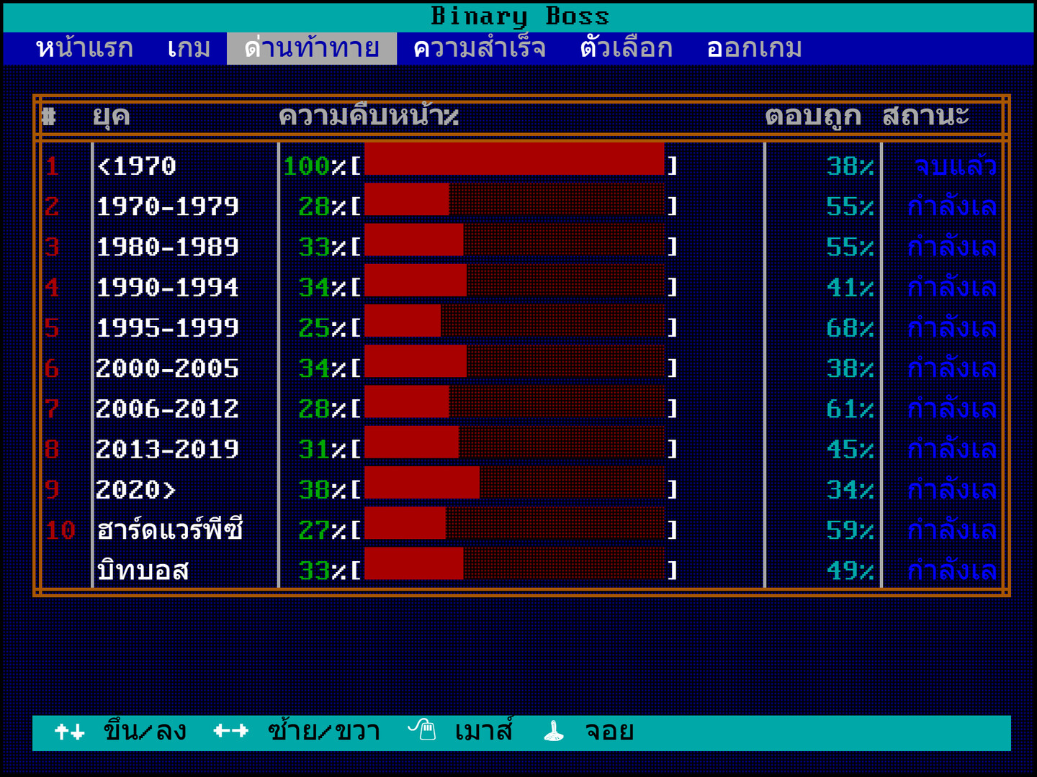The image size is (1037, 777).
Task: Click the 100% full progress bar
Action: tap(514, 159)
